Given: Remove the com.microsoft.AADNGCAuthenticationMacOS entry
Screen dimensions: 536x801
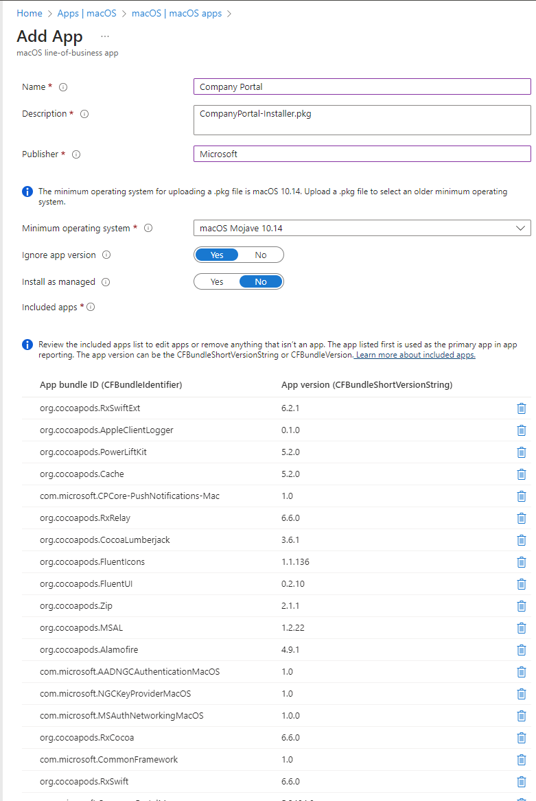Looking at the screenshot, I should 521,672.
